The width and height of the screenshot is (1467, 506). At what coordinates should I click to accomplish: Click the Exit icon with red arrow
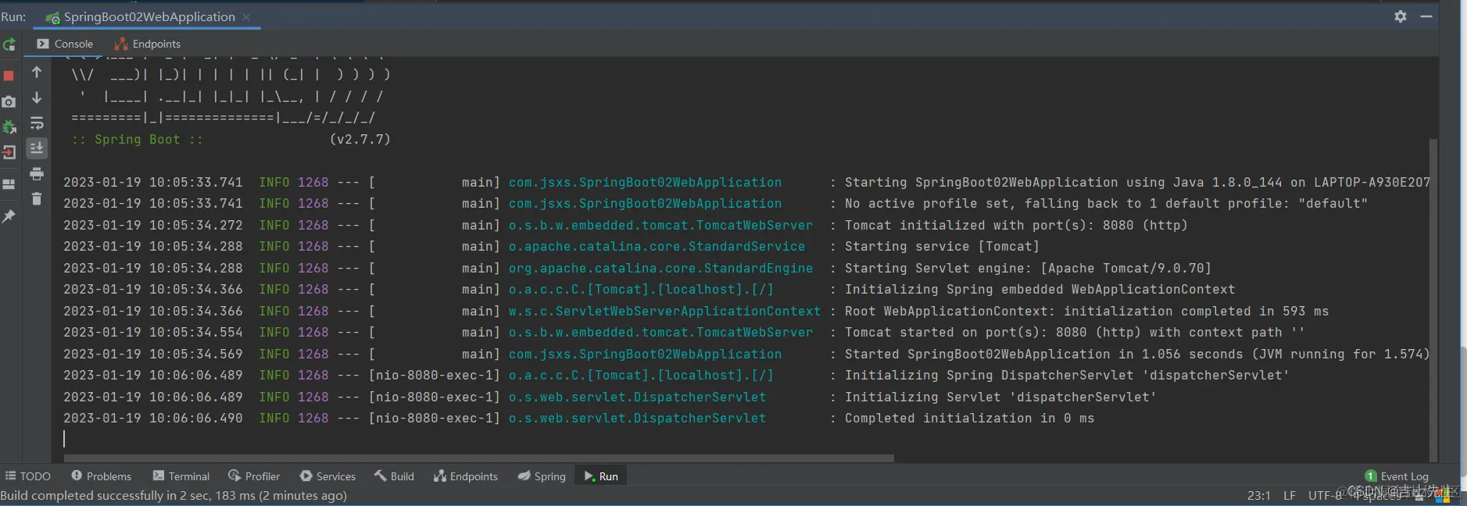tap(9, 152)
